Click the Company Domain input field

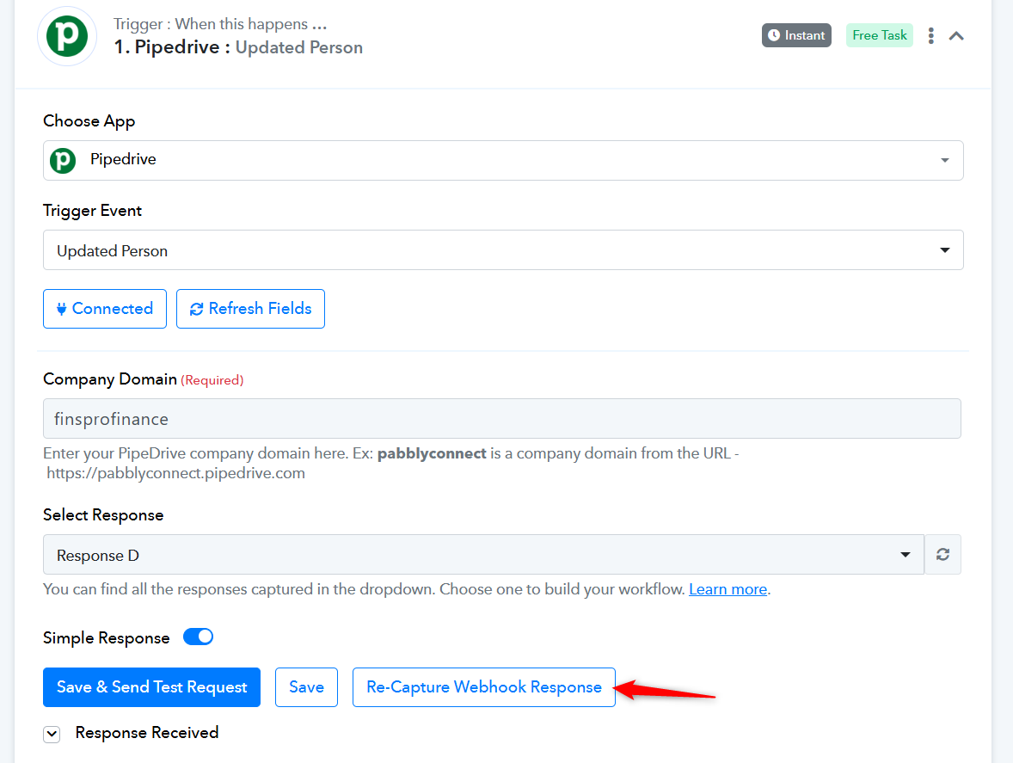tap(502, 419)
